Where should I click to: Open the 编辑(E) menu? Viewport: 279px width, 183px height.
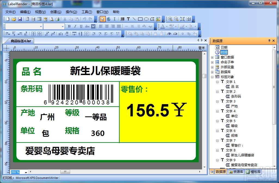[25, 12]
